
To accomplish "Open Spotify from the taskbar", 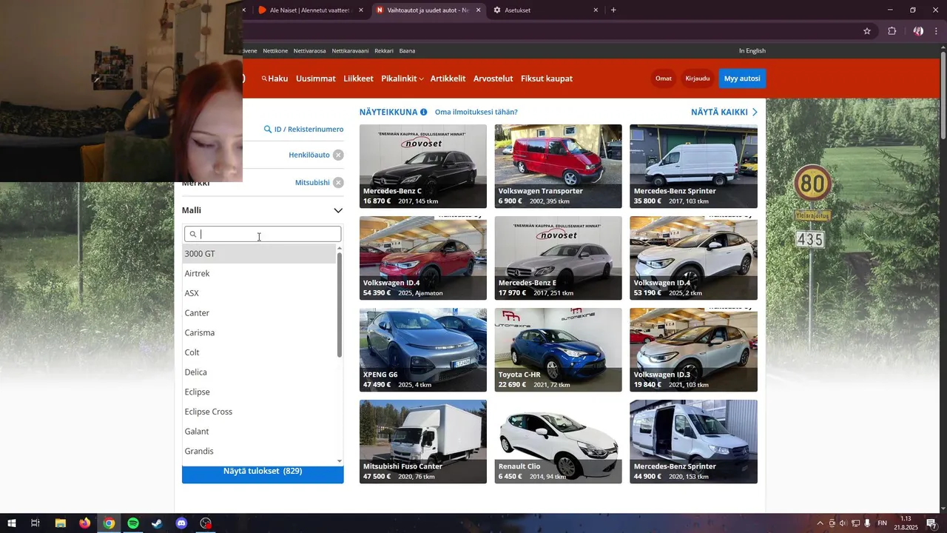I will [x=133, y=523].
